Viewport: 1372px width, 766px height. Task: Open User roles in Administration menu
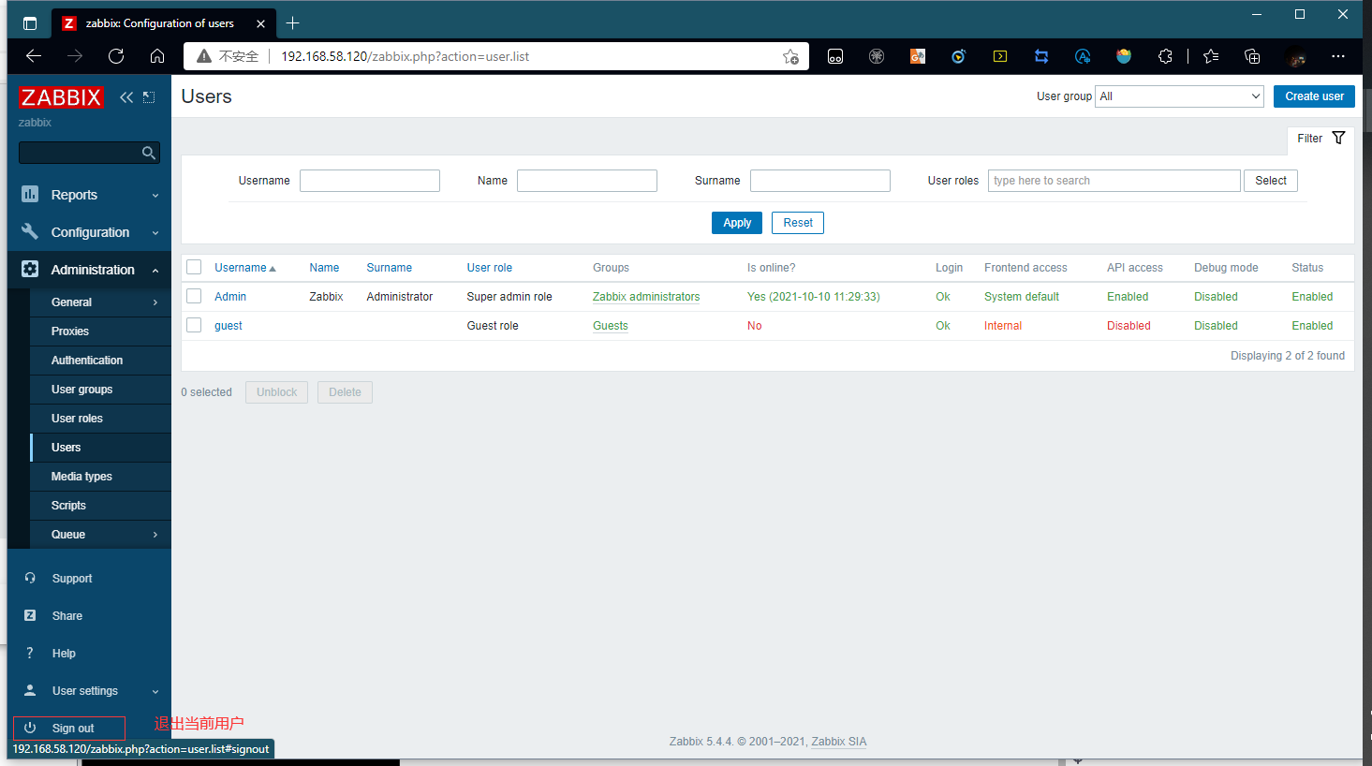click(x=77, y=419)
